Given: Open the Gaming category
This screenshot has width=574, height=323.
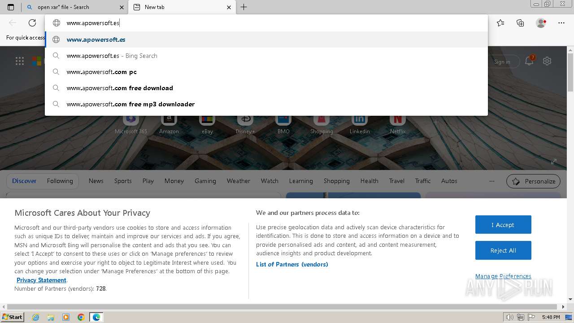Looking at the screenshot, I should [205, 181].
